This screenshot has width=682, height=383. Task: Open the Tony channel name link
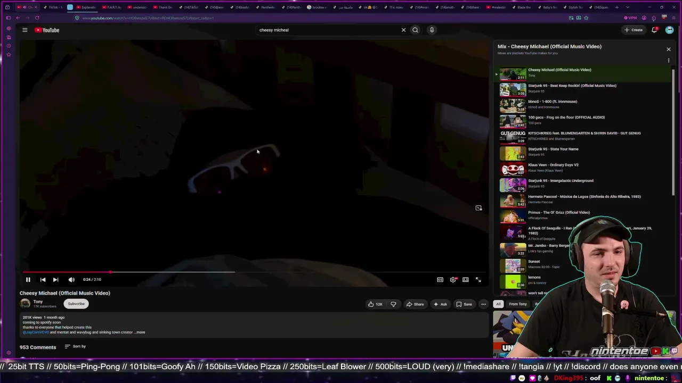pos(38,302)
